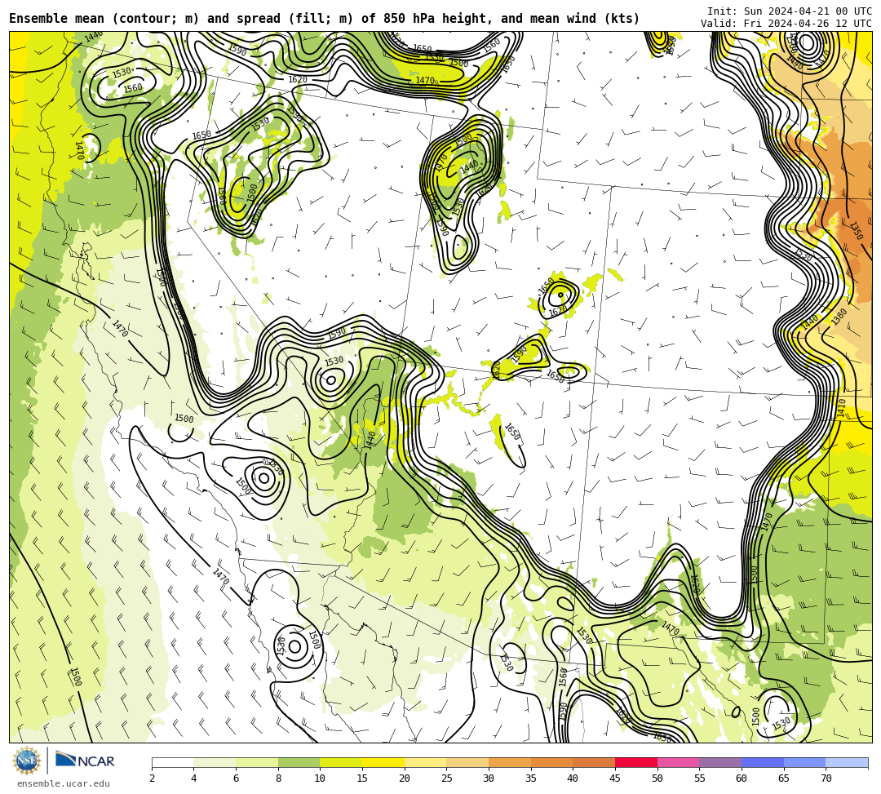
Task: Click the 1350 contour label on the map
Action: [x=855, y=231]
